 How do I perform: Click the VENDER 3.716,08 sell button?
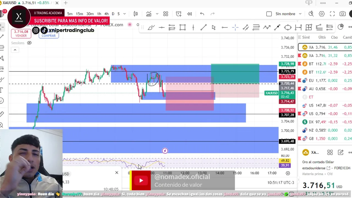pyautogui.click(x=21, y=34)
